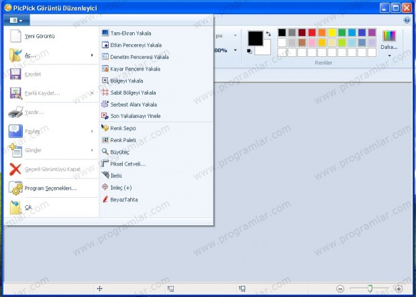Screen dimensions: 416x297
Task: Pick the yellow color swatch
Action: [332, 32]
